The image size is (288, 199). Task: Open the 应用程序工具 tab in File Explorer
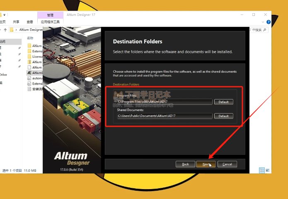tap(50, 22)
